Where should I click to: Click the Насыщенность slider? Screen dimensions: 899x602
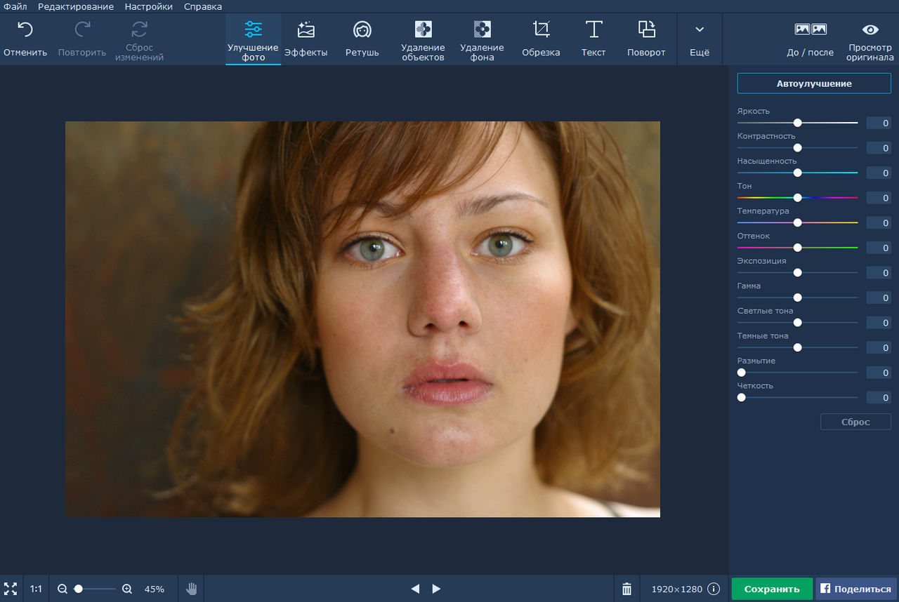(x=798, y=173)
